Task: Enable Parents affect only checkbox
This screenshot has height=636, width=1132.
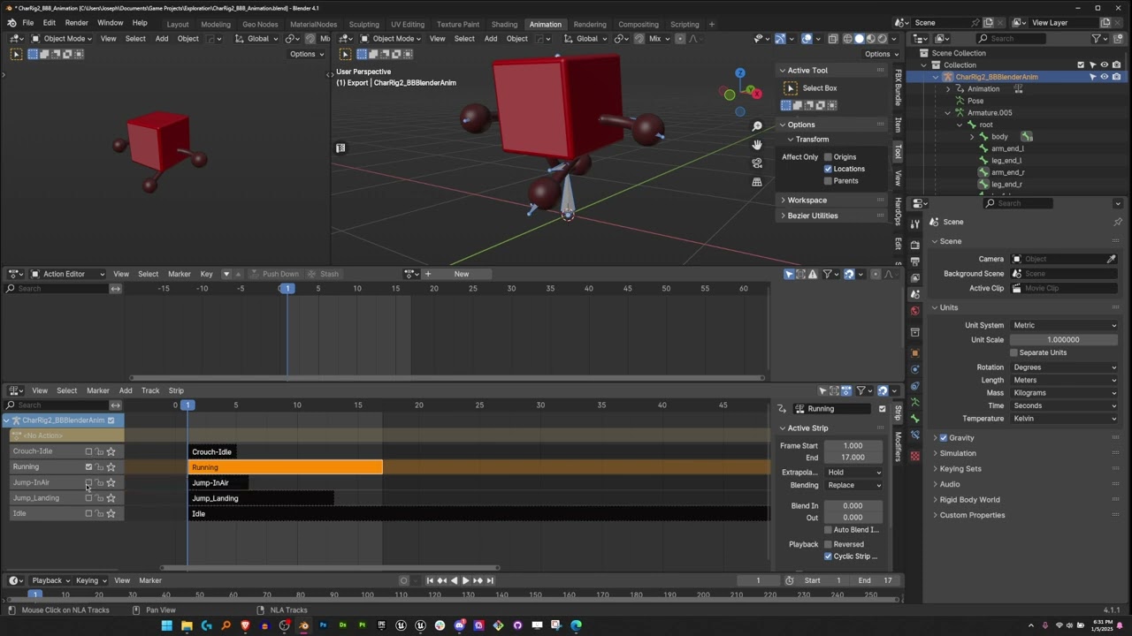Action: pyautogui.click(x=828, y=181)
